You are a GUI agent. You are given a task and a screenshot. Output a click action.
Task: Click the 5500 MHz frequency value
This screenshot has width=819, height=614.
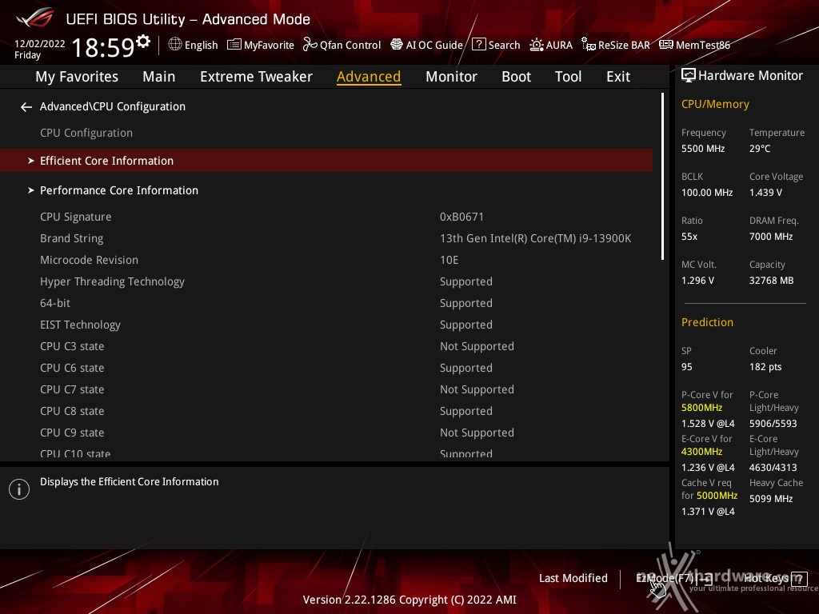703,149
